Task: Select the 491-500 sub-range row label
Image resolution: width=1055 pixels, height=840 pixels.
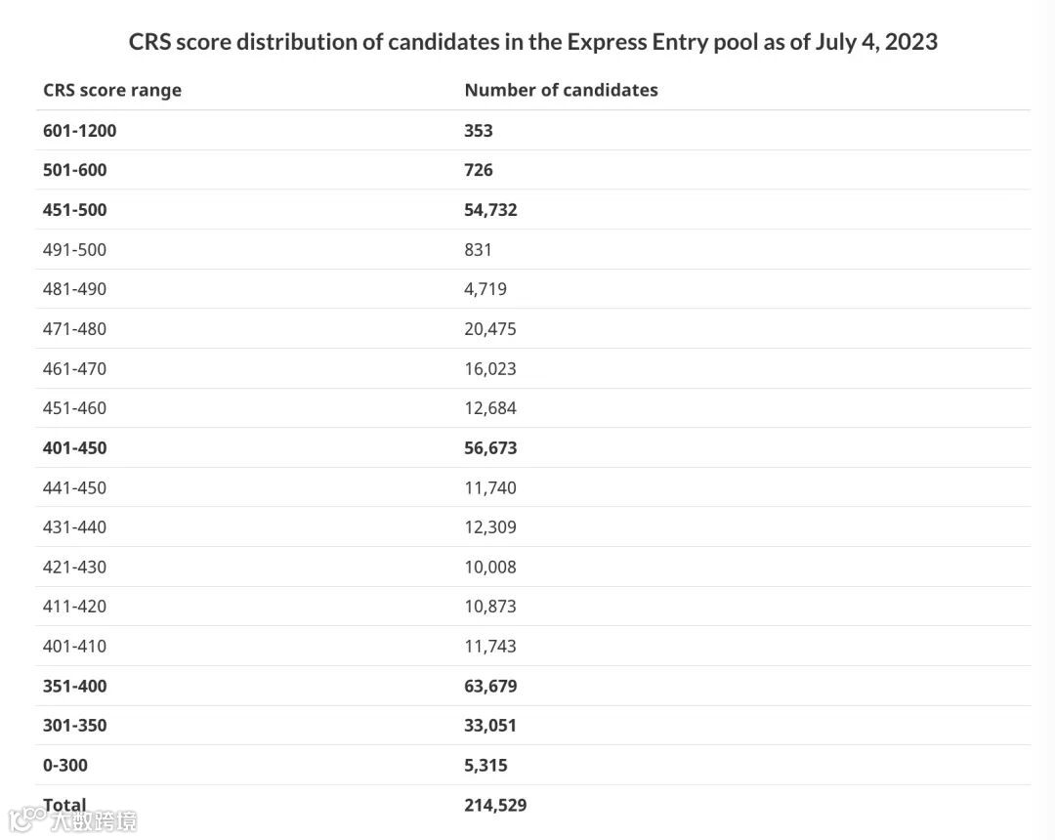Action: point(75,249)
